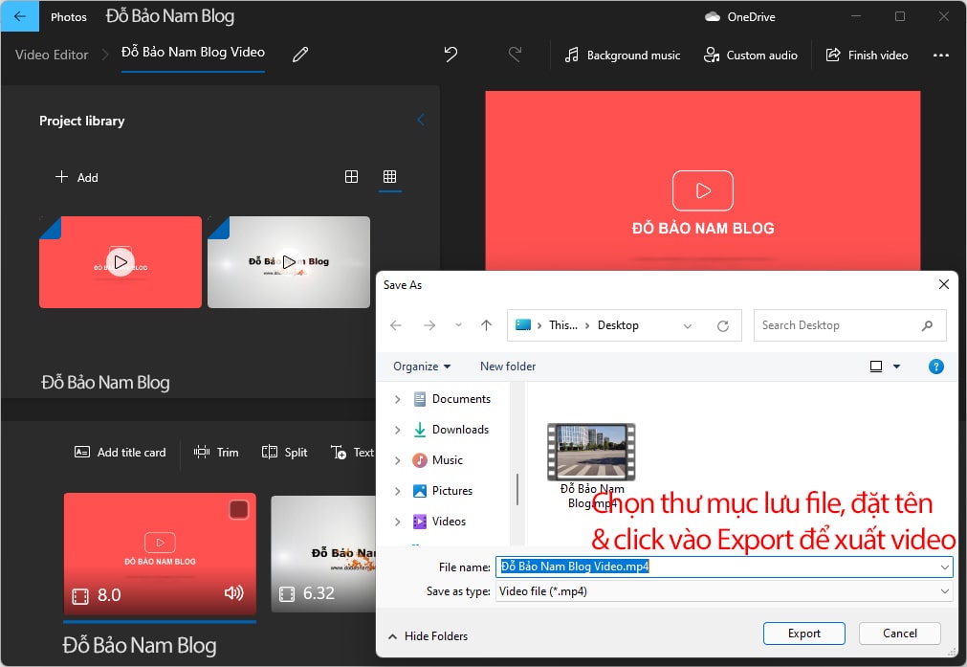Play the video preview in the viewer
Image resolution: width=967 pixels, height=667 pixels.
click(x=702, y=190)
